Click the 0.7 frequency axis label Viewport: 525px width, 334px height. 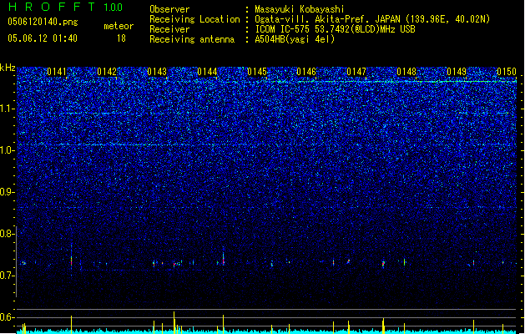click(7, 276)
